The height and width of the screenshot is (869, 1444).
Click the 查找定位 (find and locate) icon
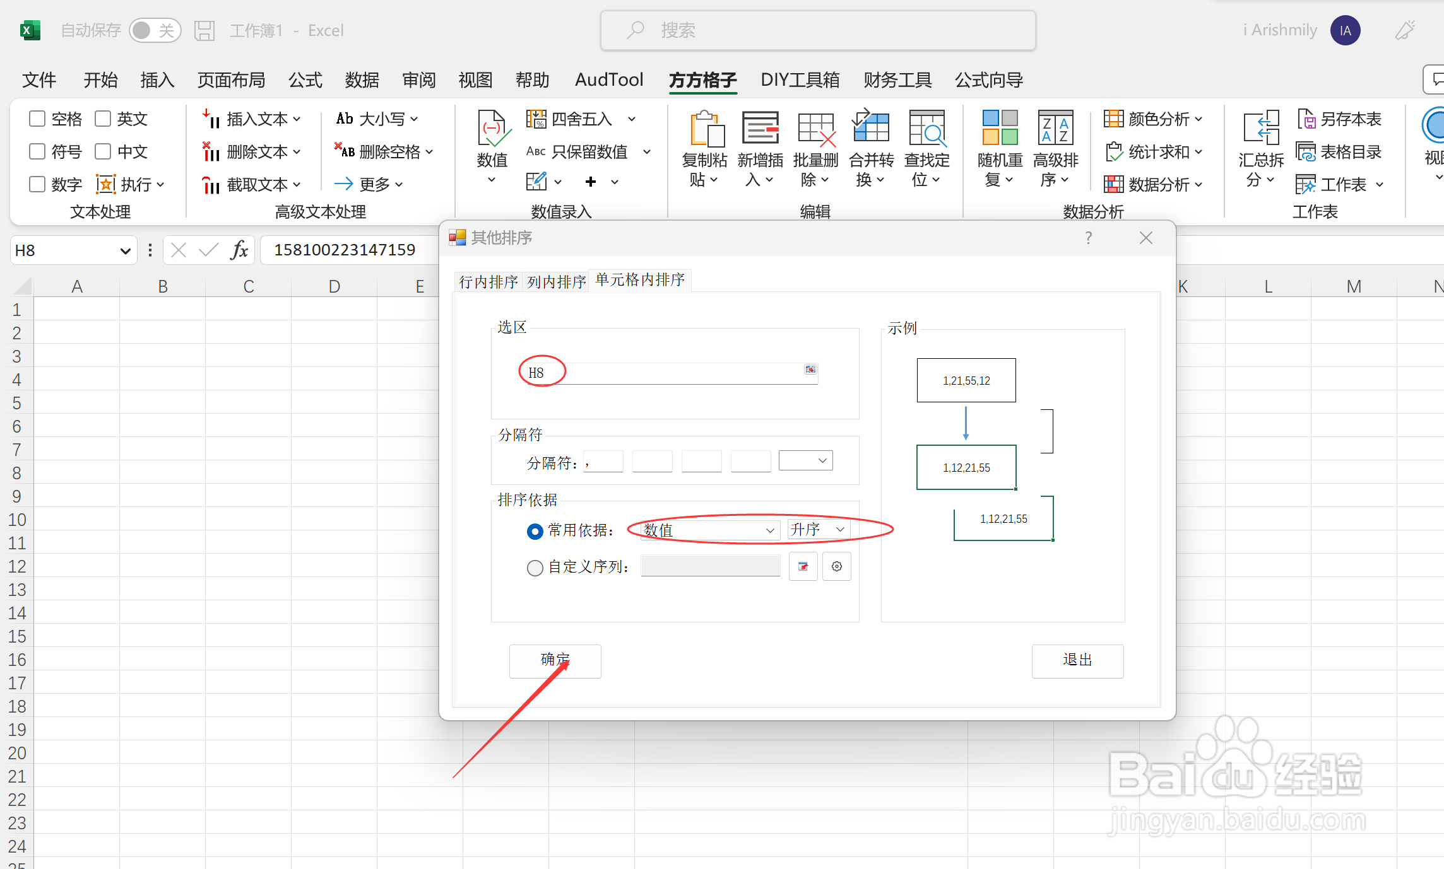click(x=926, y=128)
